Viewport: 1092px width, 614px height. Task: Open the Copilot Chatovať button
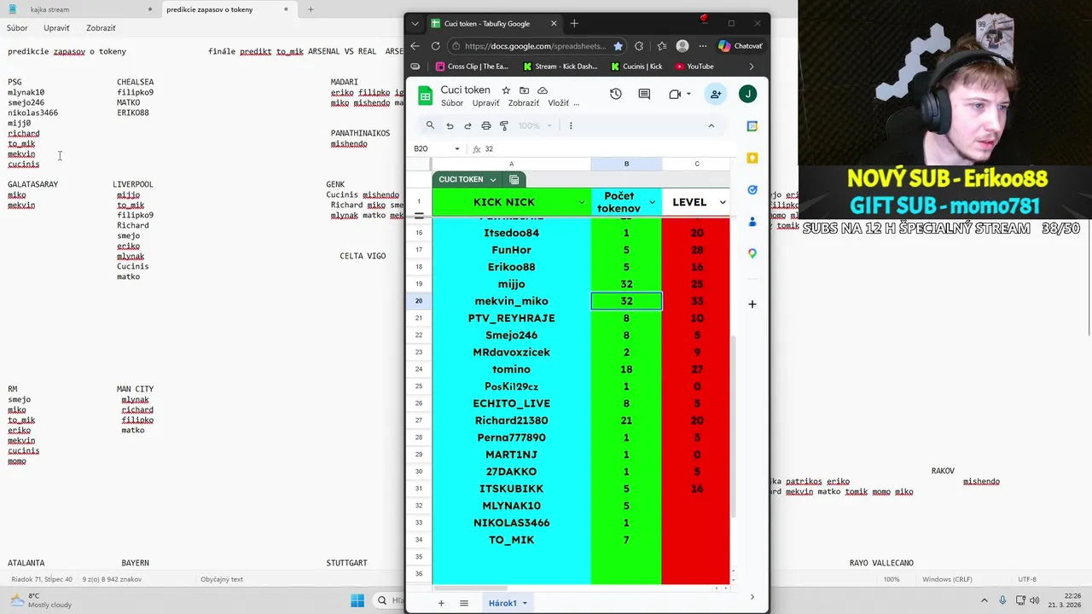coord(741,46)
